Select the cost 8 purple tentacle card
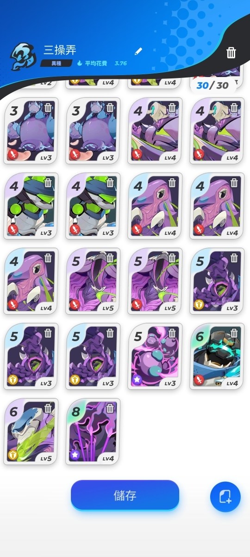The width and height of the screenshot is (250, 557). tap(93, 432)
